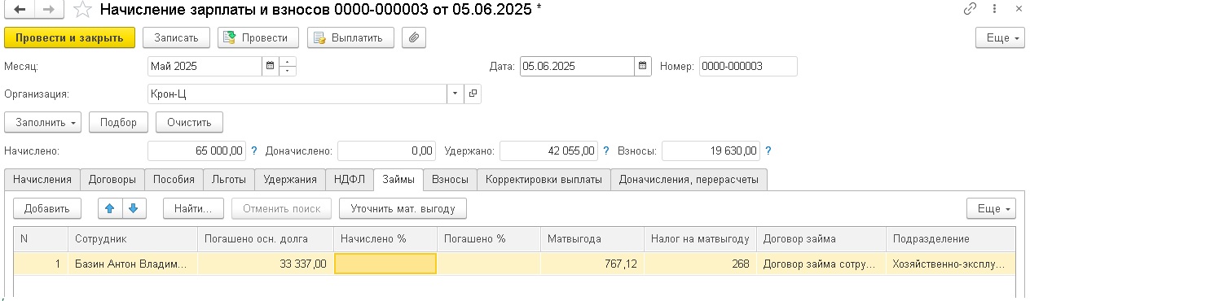Open the Крон-Ц organization card icon
The image size is (1206, 301).
pyautogui.click(x=473, y=94)
